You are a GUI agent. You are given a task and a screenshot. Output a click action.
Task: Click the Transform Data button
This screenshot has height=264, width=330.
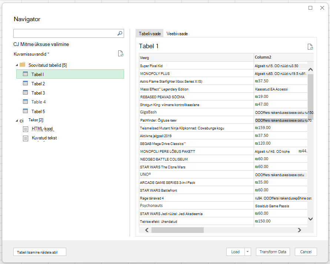pyautogui.click(x=273, y=252)
